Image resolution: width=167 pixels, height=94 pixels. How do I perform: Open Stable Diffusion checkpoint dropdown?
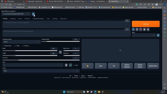click(16, 14)
